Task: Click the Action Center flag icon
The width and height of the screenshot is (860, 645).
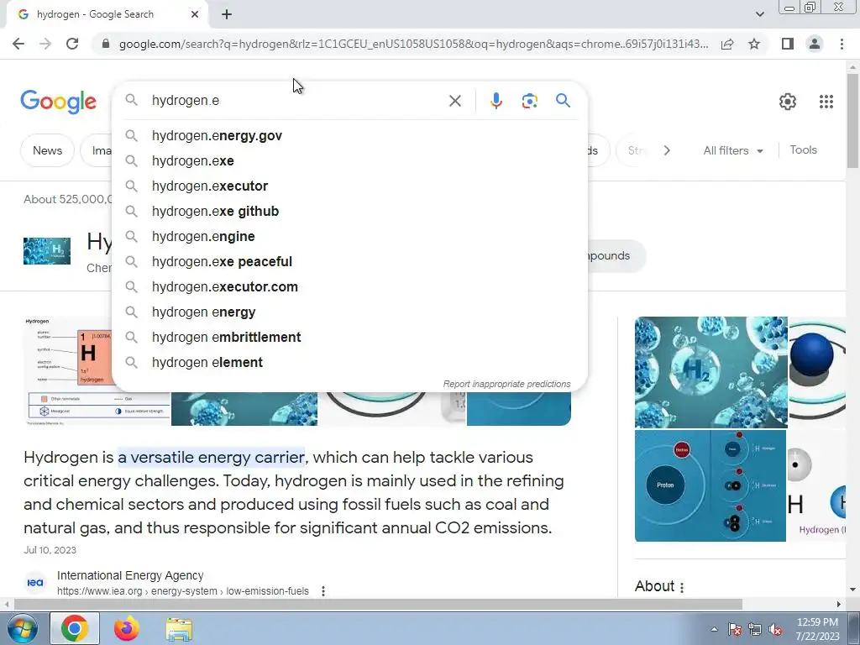Action: (734, 630)
